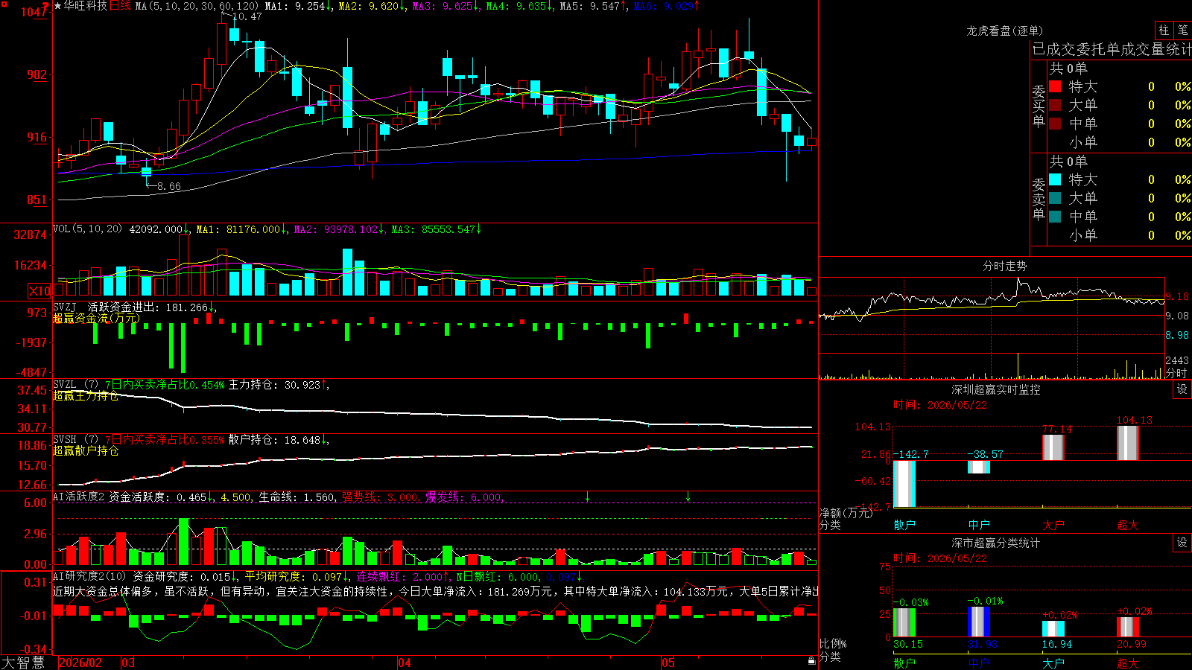Click the 爆发线: 6.000 label
Viewport: 1192px width, 670px height.
click(464, 497)
